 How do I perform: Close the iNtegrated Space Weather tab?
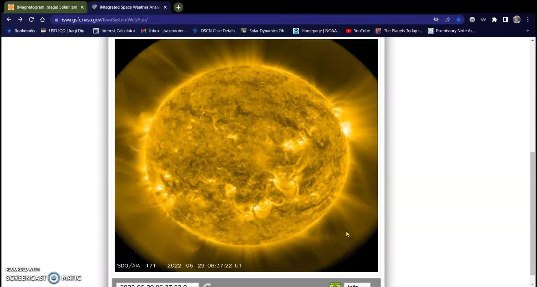click(x=165, y=7)
